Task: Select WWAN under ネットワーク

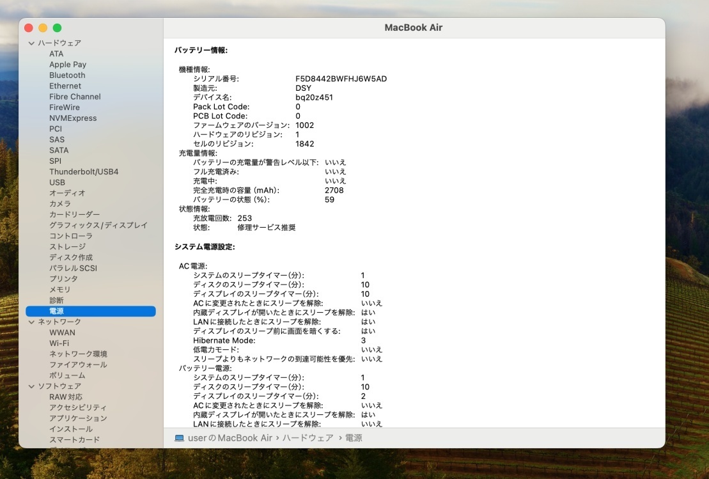Action: pyautogui.click(x=62, y=333)
